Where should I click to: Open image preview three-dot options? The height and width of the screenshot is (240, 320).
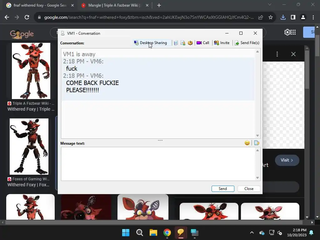(x=277, y=54)
